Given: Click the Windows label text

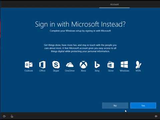Looking at the screenshot, I should tap(124, 71).
